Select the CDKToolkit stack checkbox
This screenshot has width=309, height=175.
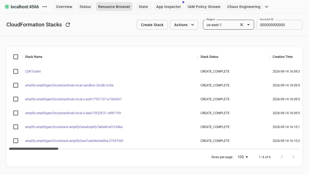16,71
